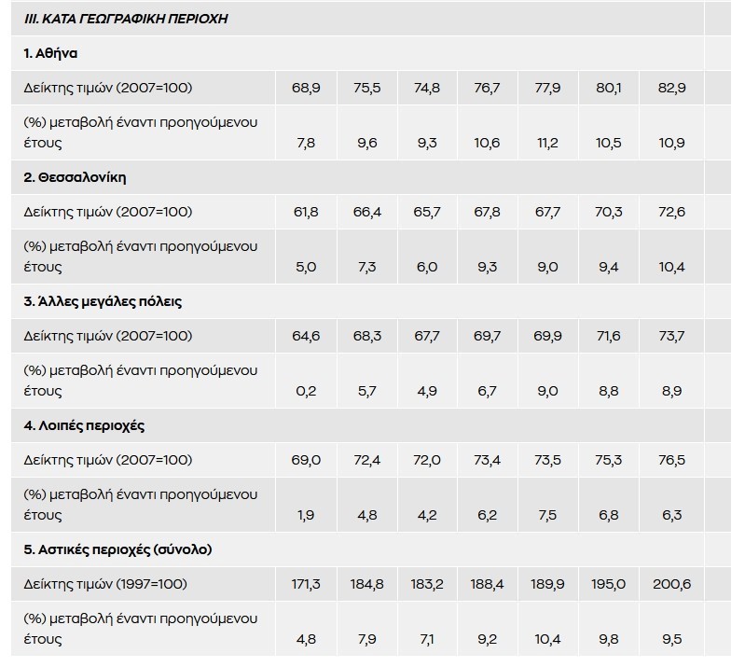Screen dimensions: 745x667
Task: Select the Thessaloniki index value 61,8
Action: tap(307, 212)
